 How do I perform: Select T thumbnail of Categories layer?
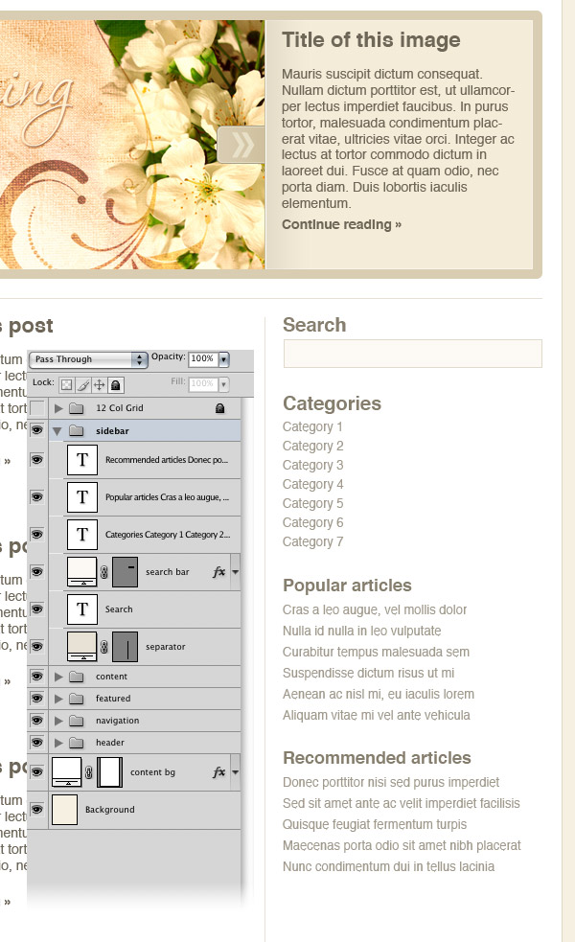pyautogui.click(x=82, y=535)
